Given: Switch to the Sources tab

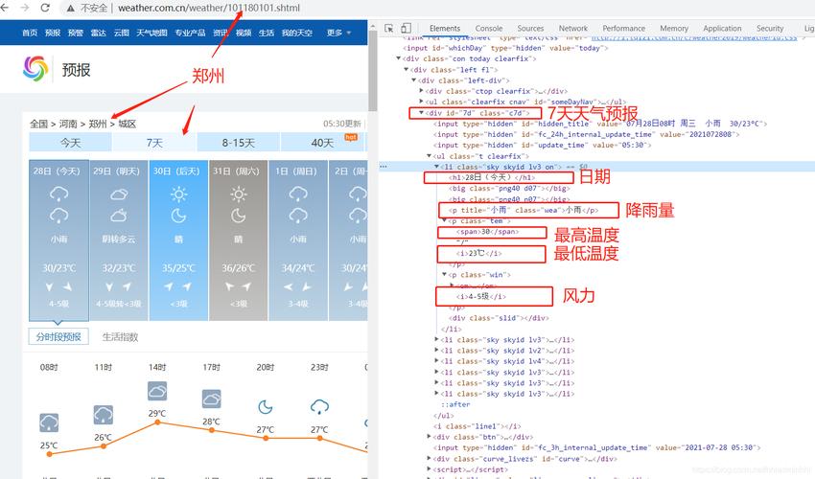Looking at the screenshot, I should pos(530,28).
